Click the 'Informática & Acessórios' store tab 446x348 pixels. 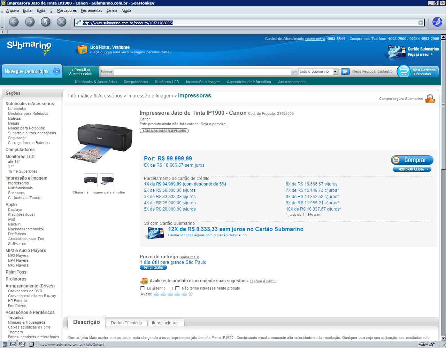80,72
